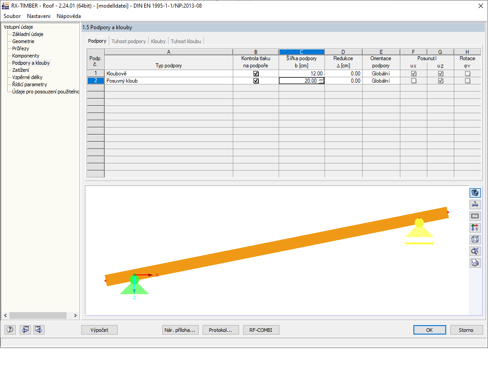Click the tree panel scroll right arrow

(75, 315)
